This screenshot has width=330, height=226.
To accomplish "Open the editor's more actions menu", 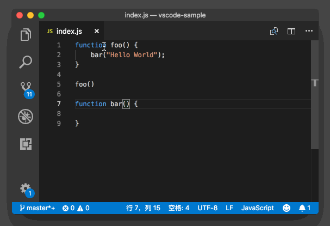I will (x=309, y=32).
